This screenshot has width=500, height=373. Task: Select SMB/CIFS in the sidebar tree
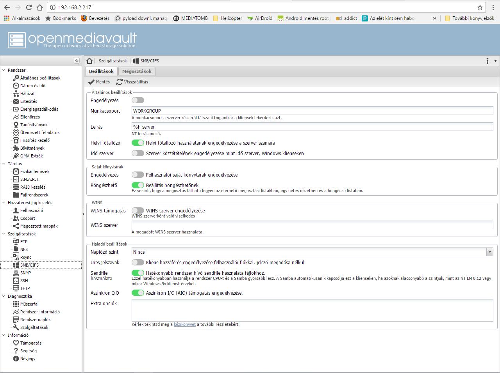tap(29, 265)
